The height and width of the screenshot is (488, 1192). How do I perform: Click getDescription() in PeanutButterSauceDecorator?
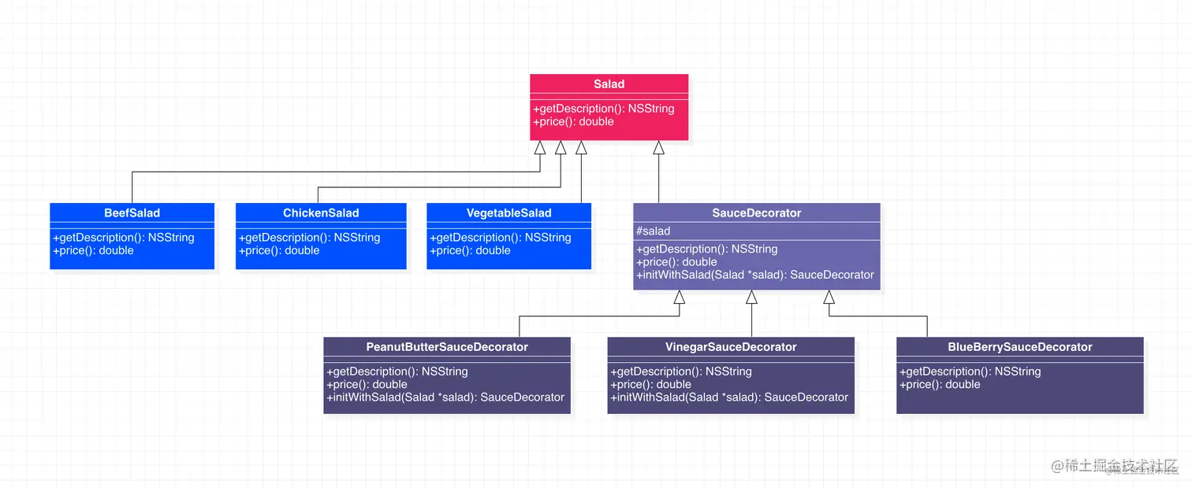click(x=397, y=372)
